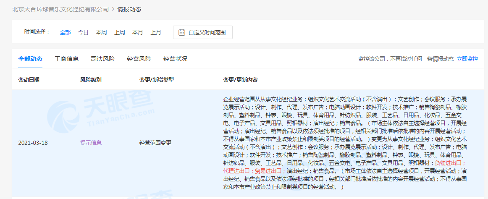This screenshot has width=488, height=199.
Task: Click the 变更/新增类型 column header
Action: click(x=157, y=80)
